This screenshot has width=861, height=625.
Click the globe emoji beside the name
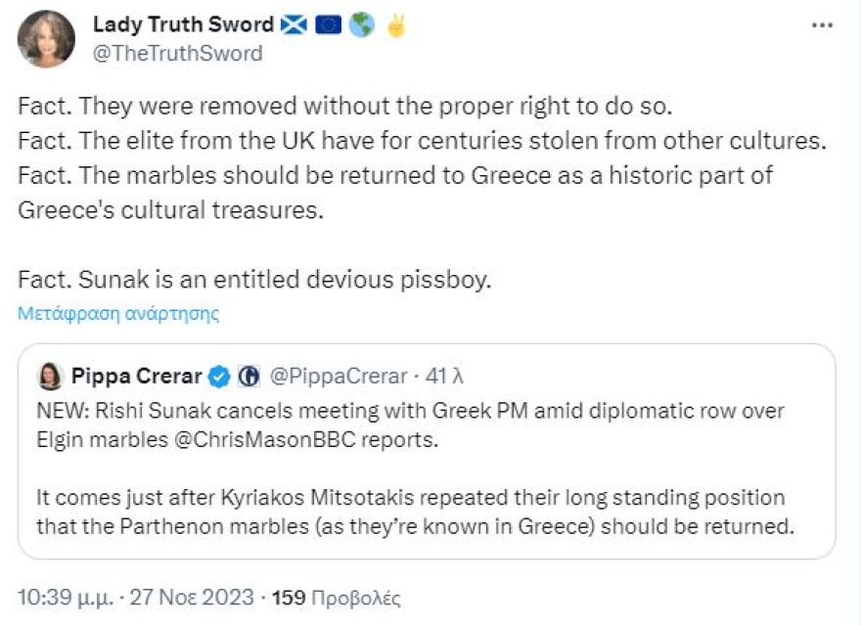361,24
